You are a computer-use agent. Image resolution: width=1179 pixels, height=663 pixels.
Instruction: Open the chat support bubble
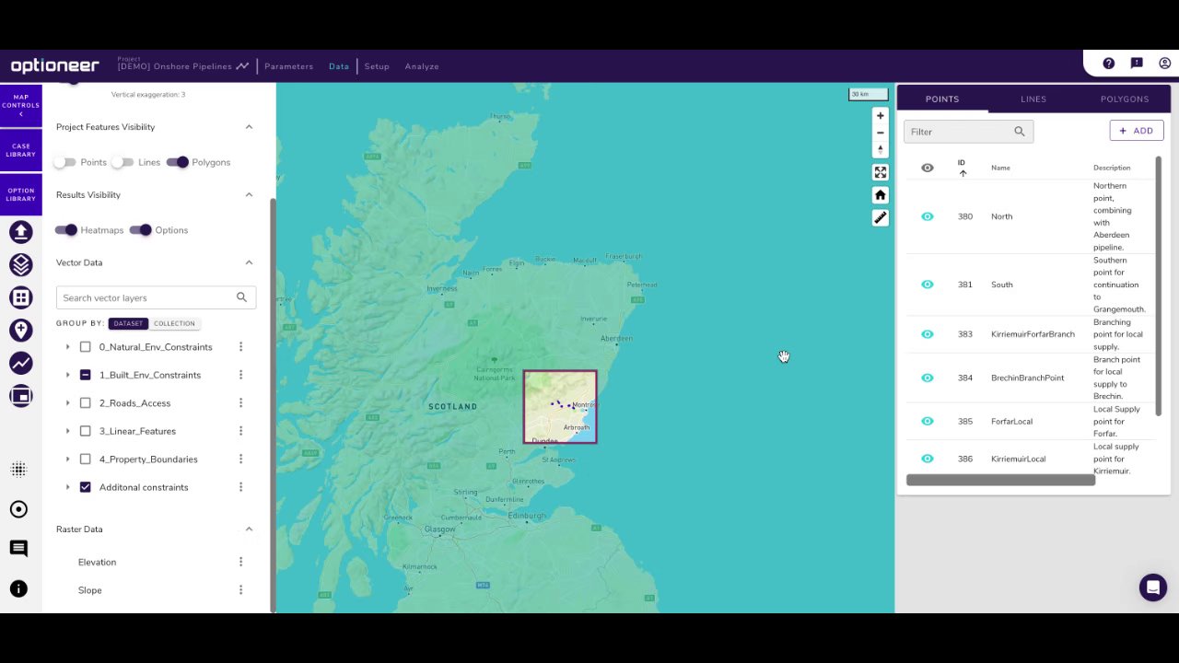[x=1152, y=587]
